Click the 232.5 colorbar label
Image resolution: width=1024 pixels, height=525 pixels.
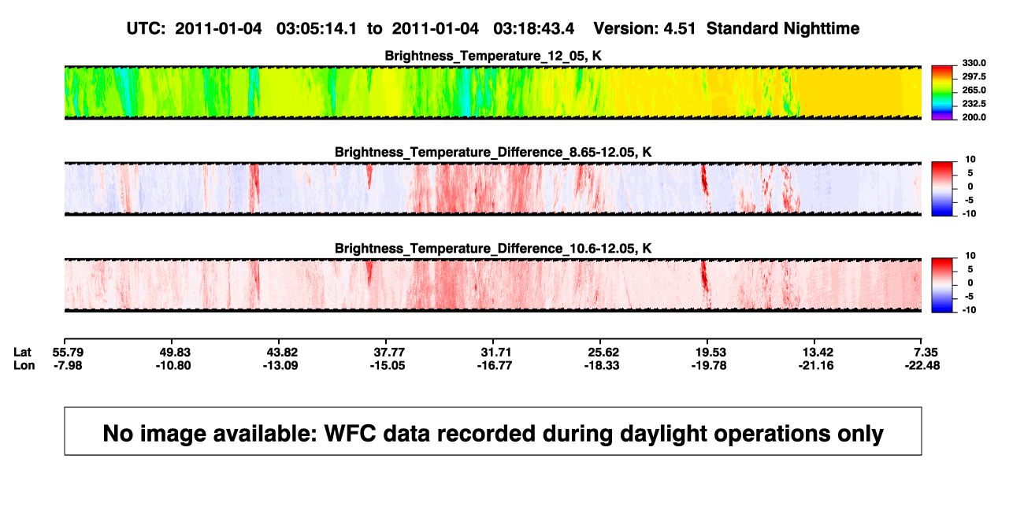[x=974, y=104]
